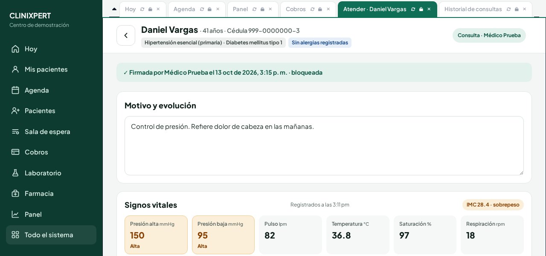Toggle the lock on the Panel tab
The width and height of the screenshot is (546, 256).
262,9
